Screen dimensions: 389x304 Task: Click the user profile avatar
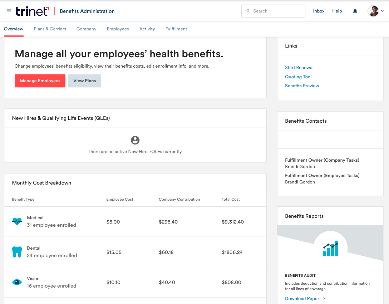coord(373,11)
